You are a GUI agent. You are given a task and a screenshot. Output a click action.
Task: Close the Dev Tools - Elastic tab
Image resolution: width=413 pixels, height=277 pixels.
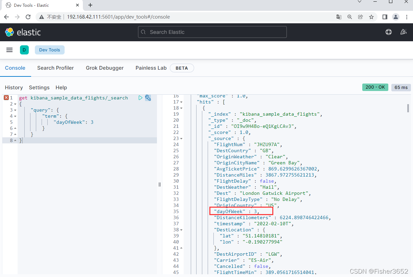[x=77, y=5]
